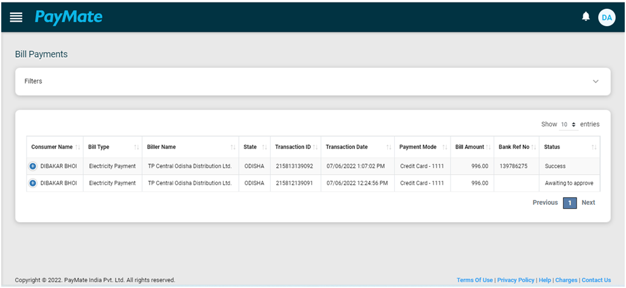
Task: Click Electricity Payment in Success row
Action: point(112,166)
